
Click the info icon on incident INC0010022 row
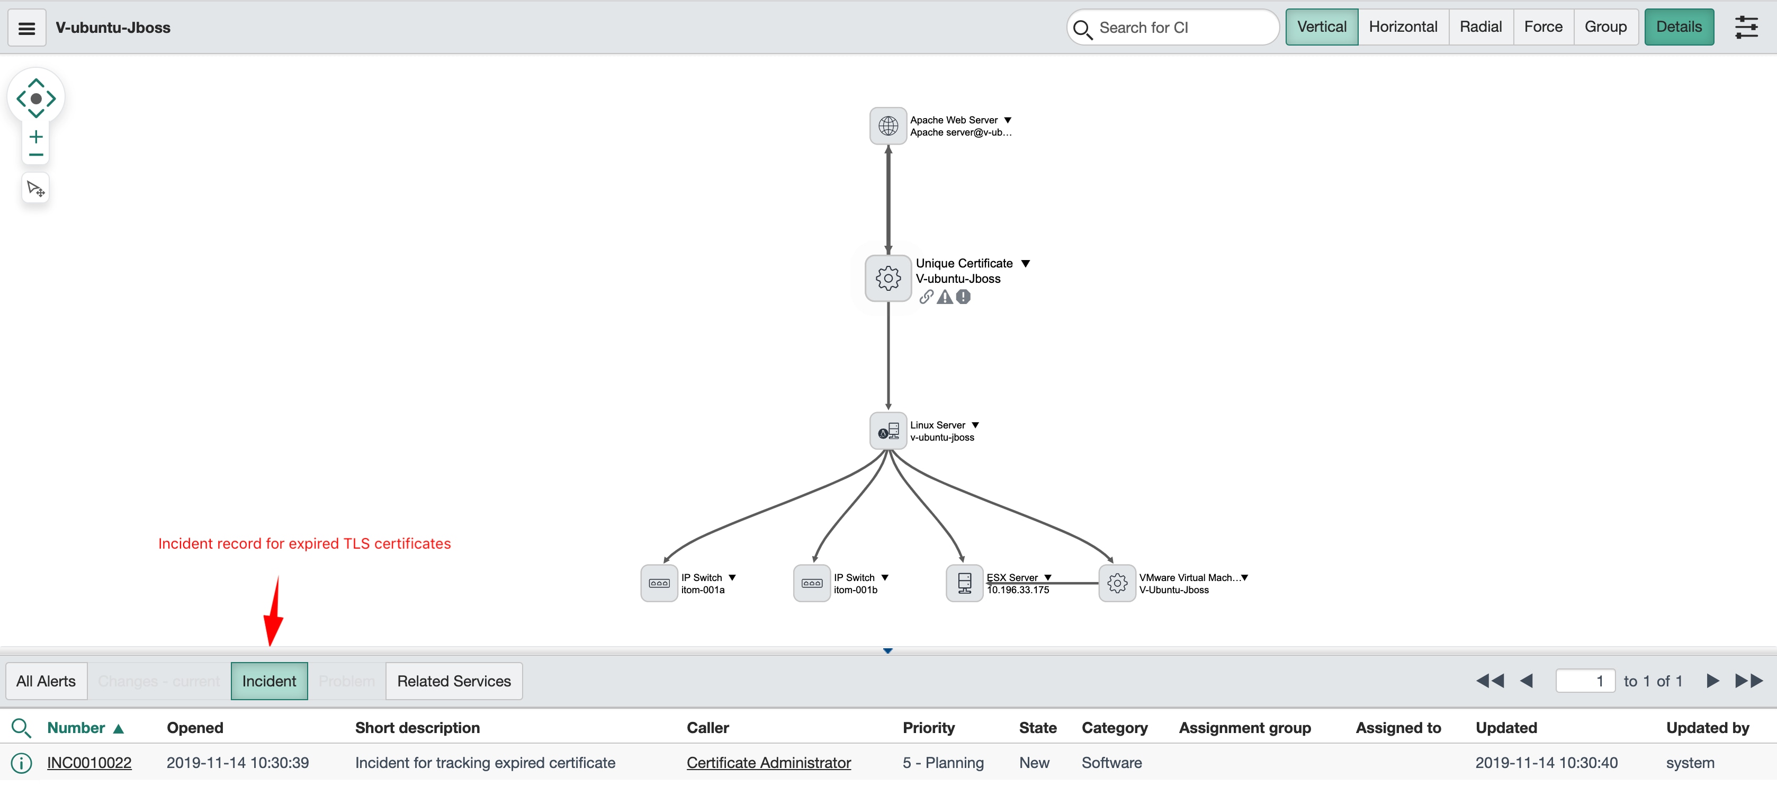tap(21, 763)
